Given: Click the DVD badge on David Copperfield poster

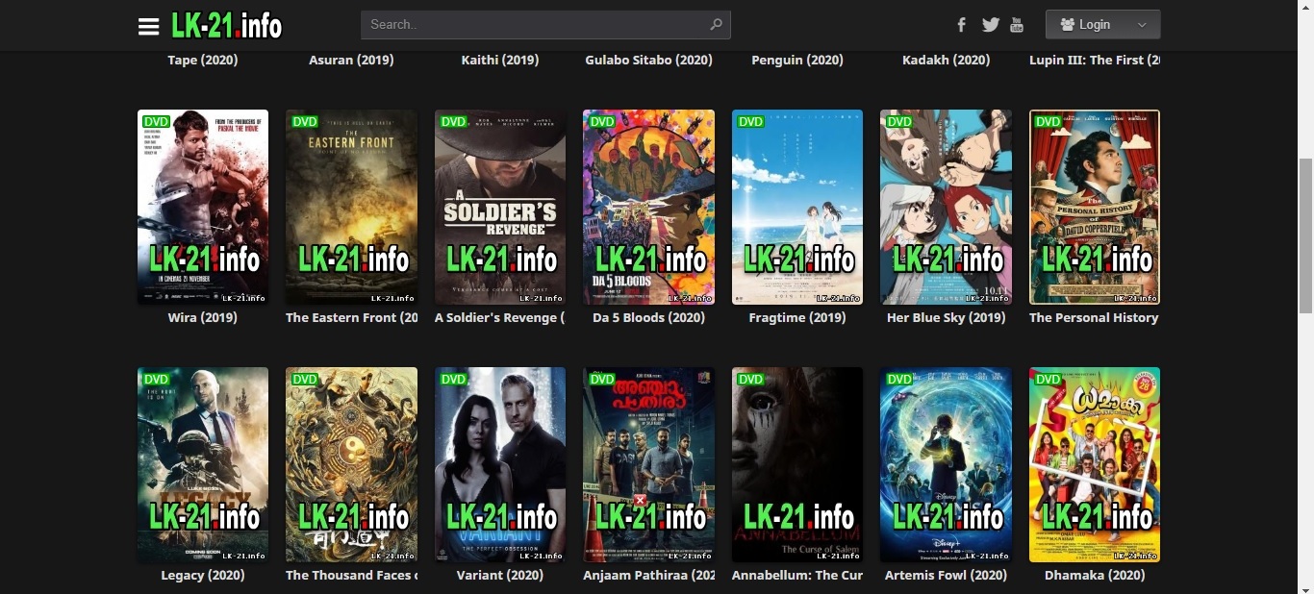Looking at the screenshot, I should (1048, 122).
